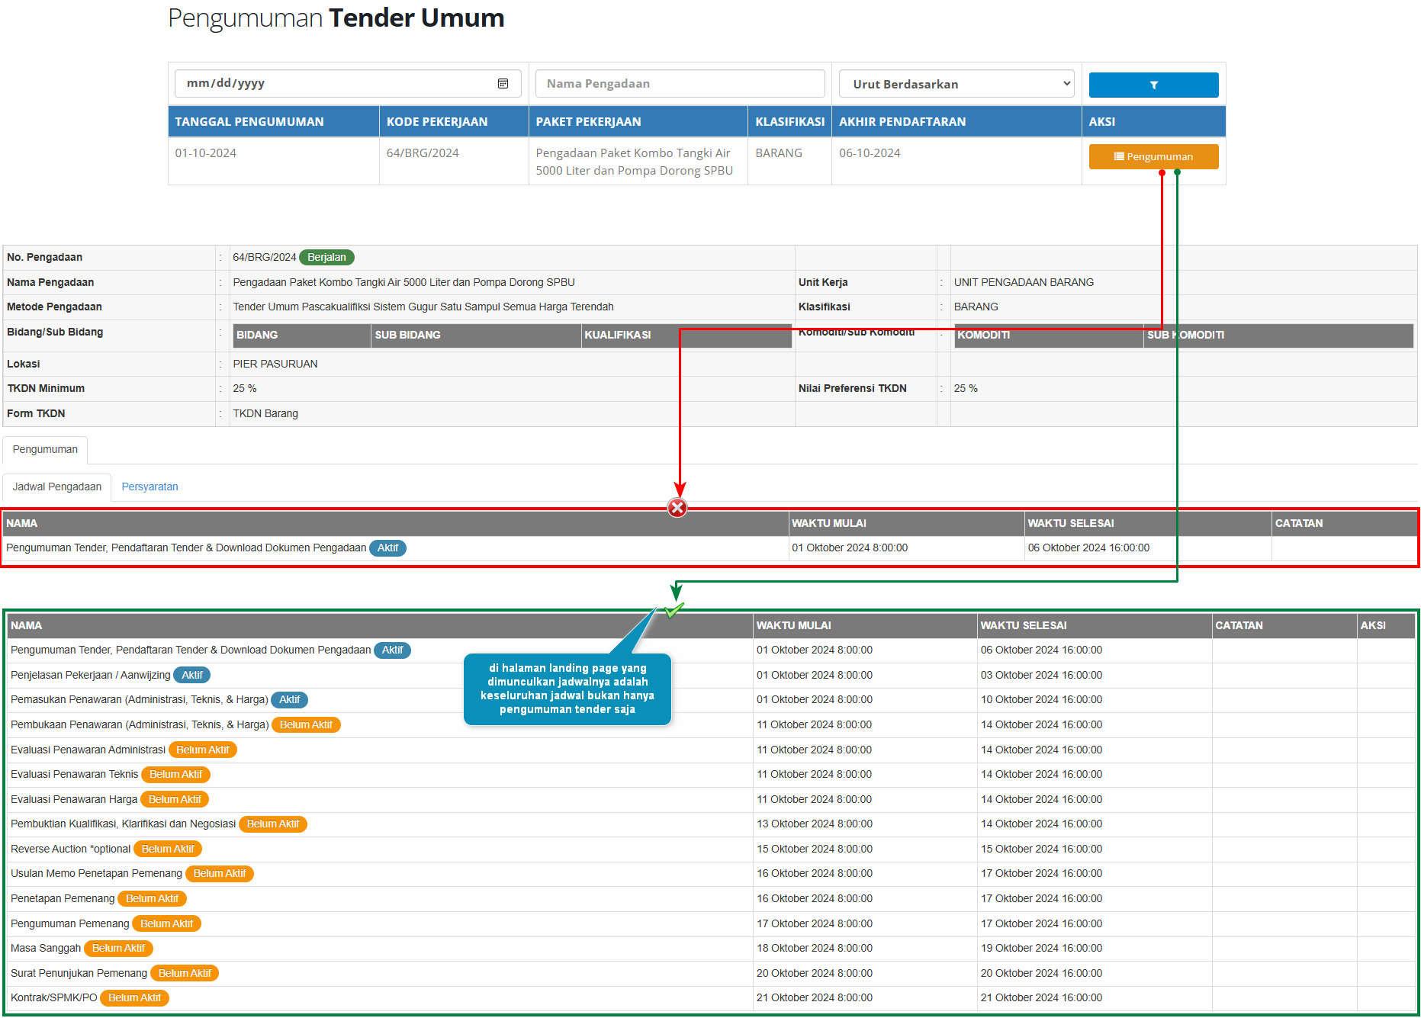Click Belum Aktif badge next to Masa Sanggah
The image size is (1421, 1018).
point(118,948)
